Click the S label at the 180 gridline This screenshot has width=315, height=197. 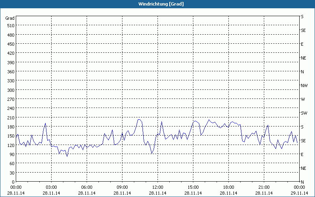pyautogui.click(x=302, y=127)
